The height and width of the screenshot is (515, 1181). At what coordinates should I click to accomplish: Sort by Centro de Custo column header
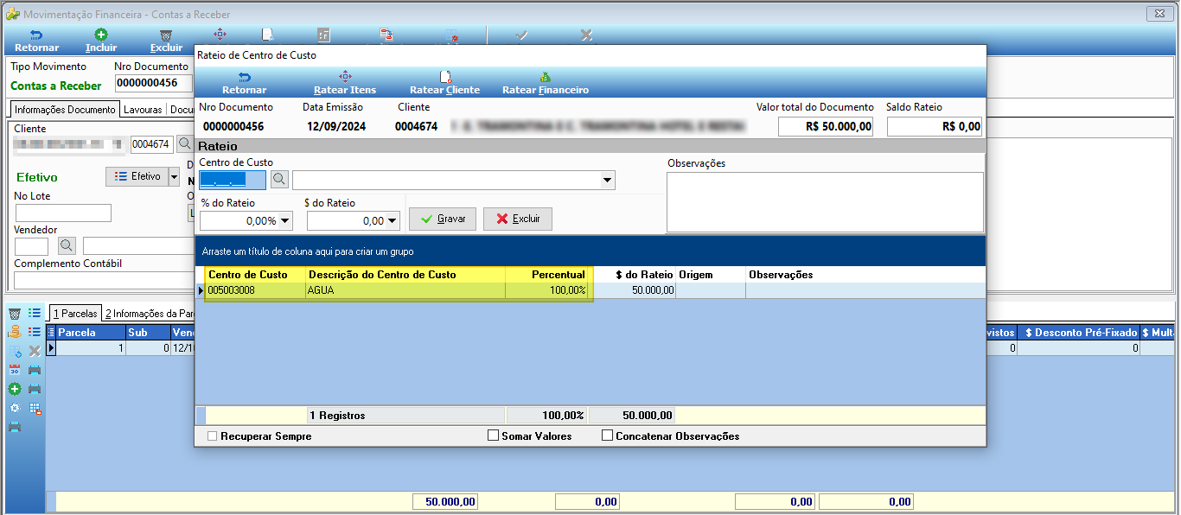click(255, 274)
